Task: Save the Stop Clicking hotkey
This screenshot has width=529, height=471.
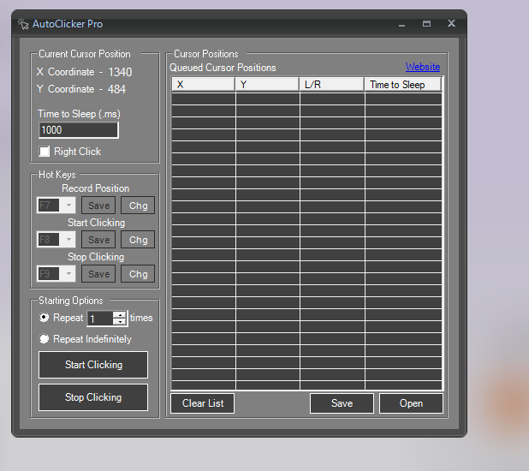Action: coord(98,273)
